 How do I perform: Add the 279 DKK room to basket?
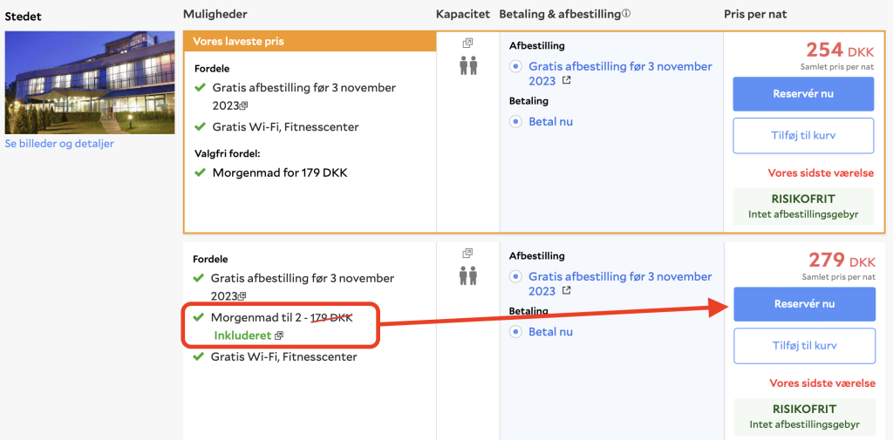click(804, 346)
